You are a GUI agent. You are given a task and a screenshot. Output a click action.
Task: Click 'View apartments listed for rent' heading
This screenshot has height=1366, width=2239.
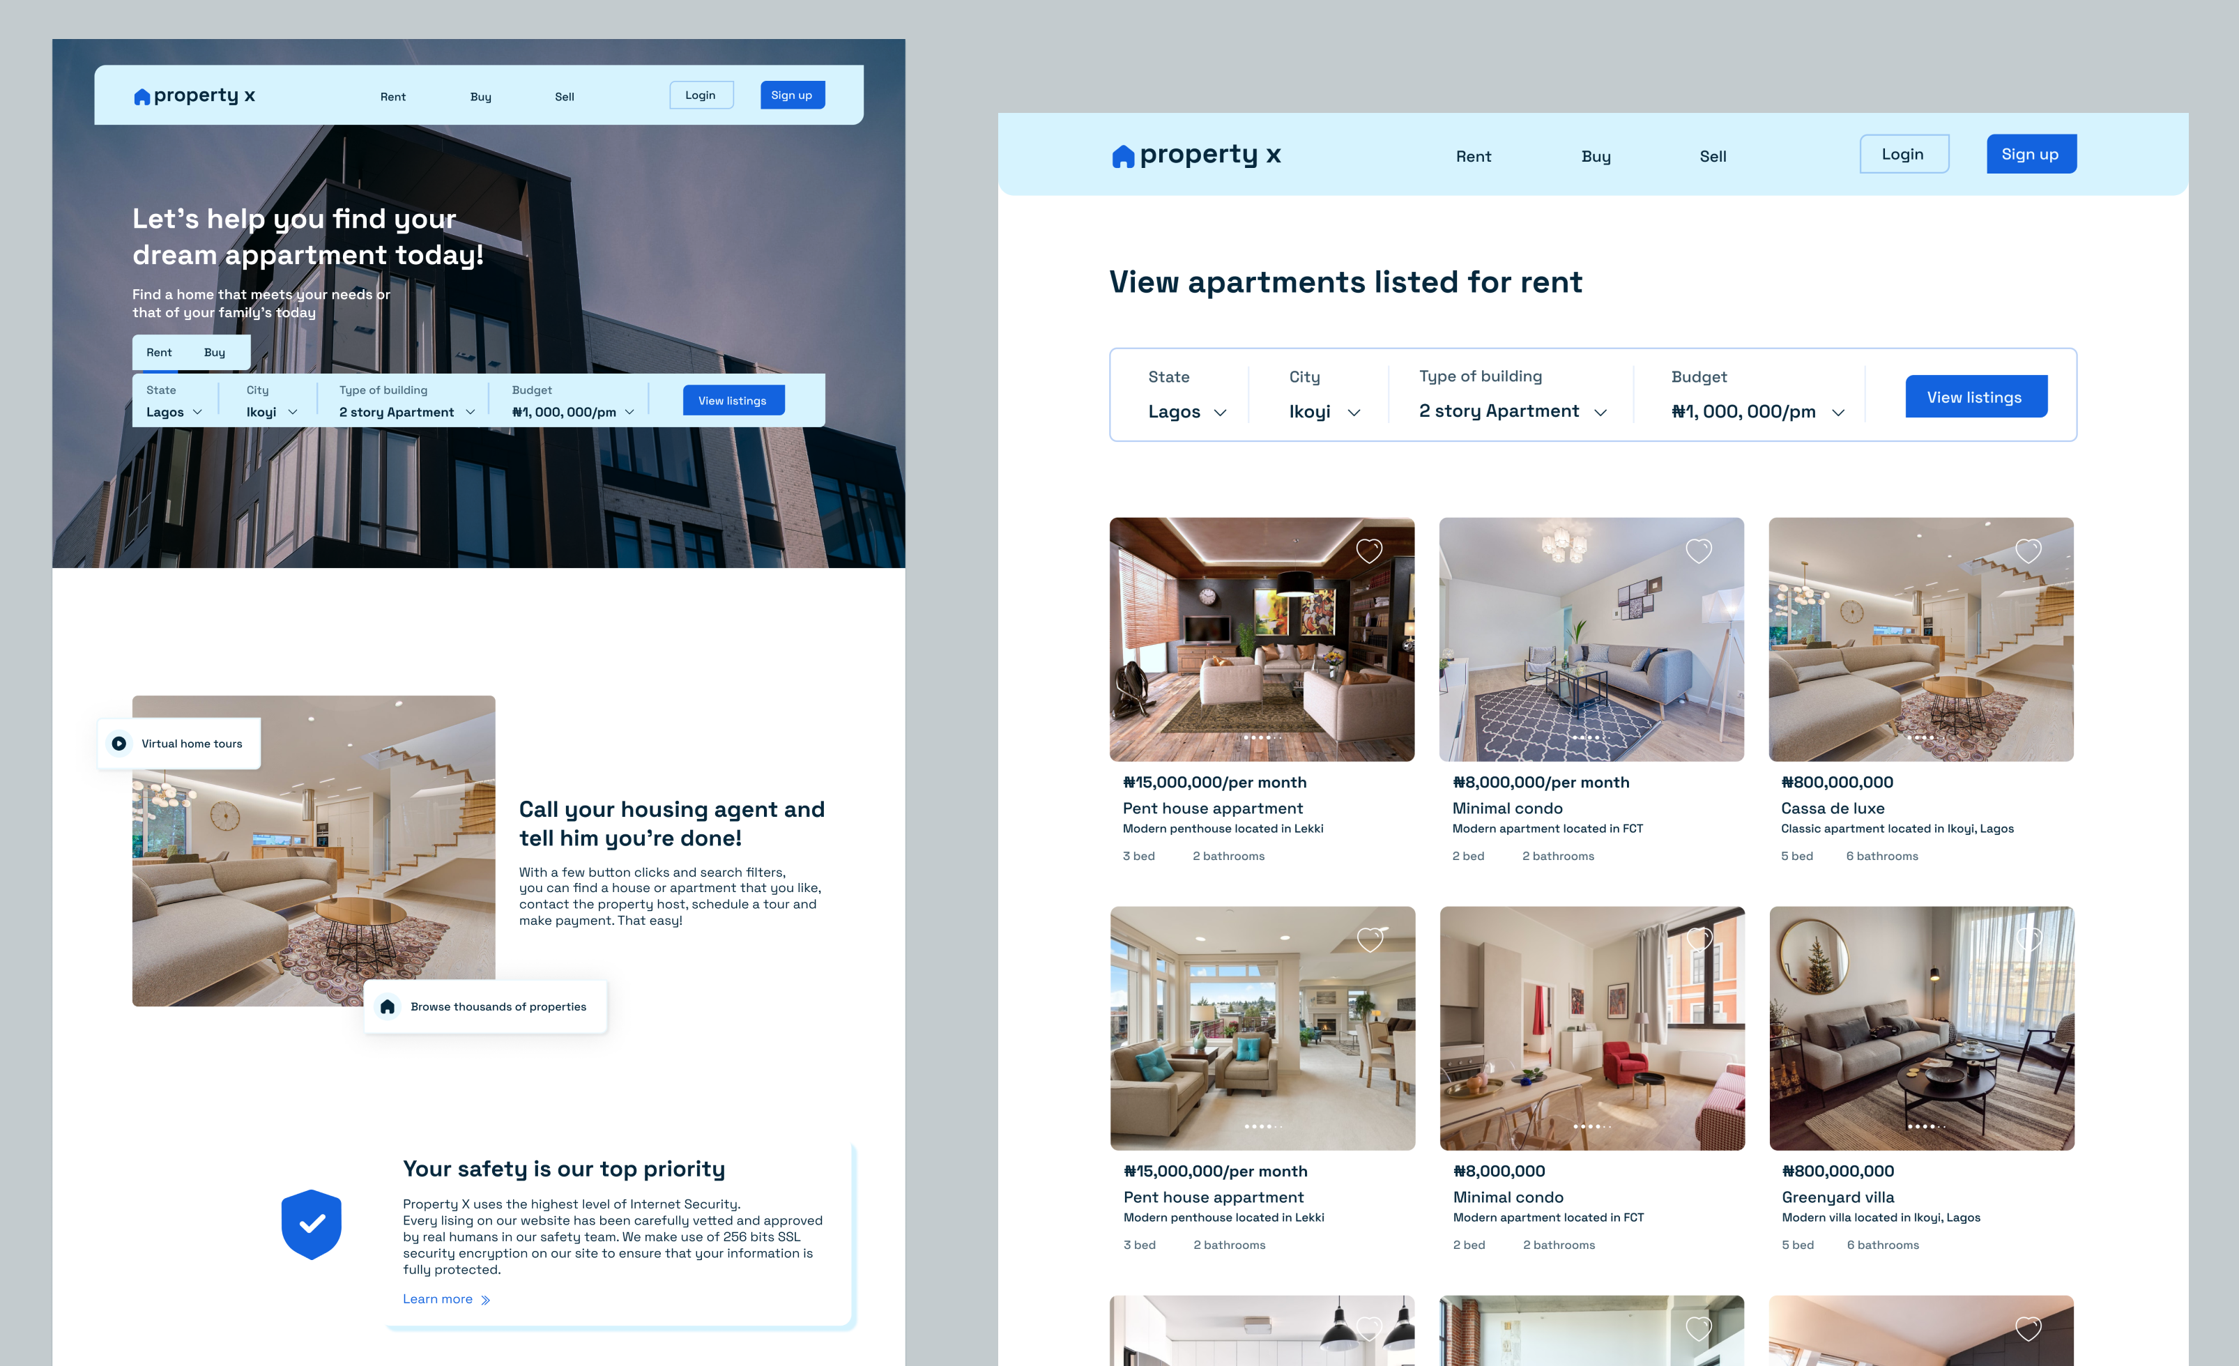1346,282
